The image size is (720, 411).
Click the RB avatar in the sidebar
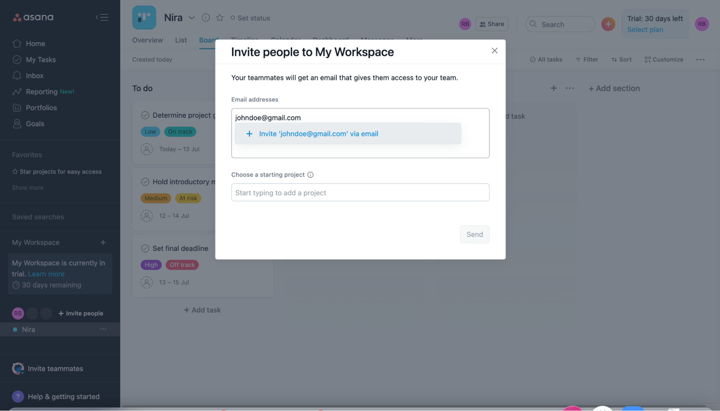pyautogui.click(x=18, y=314)
